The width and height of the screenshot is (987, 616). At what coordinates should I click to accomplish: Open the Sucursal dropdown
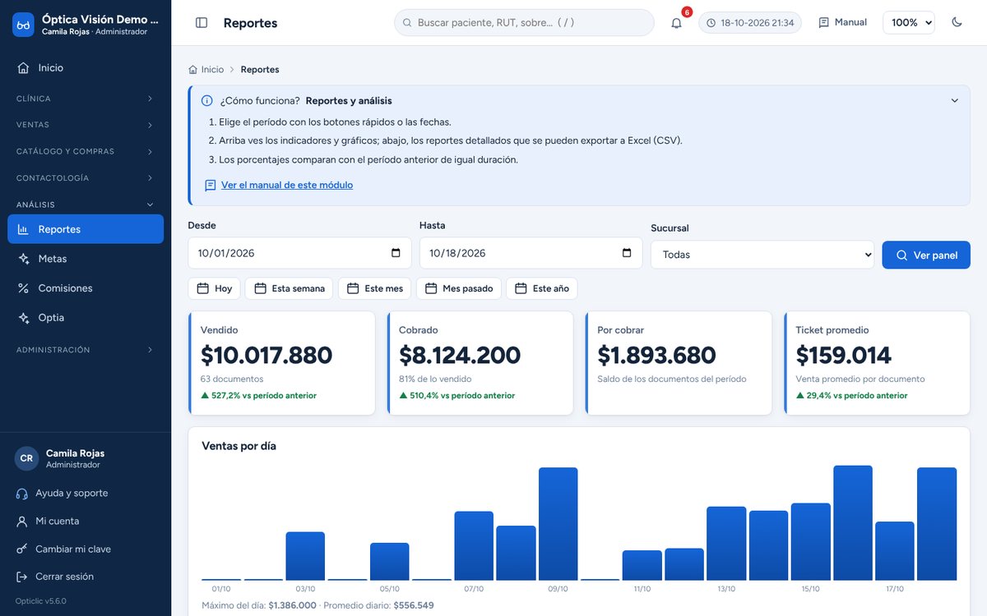pyautogui.click(x=762, y=255)
